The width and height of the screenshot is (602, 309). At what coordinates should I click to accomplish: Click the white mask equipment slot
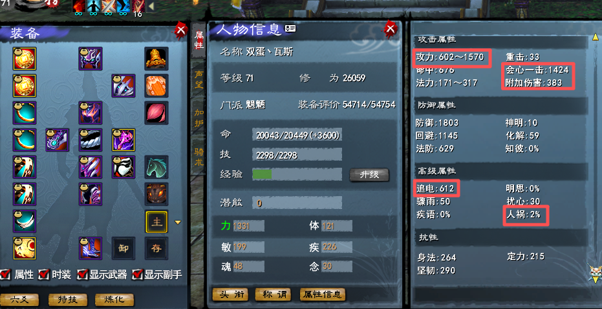pos(124,167)
